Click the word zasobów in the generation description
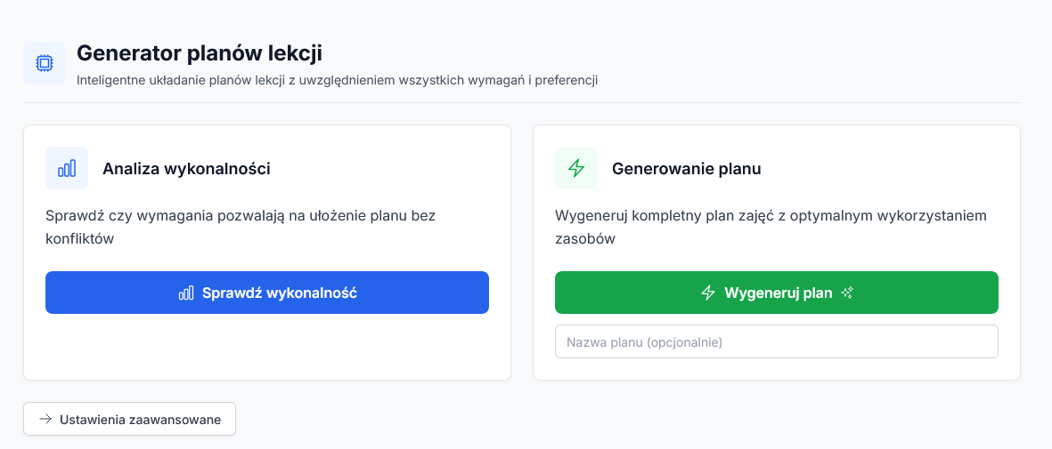Screen dimensions: 1052x449 tap(585, 239)
